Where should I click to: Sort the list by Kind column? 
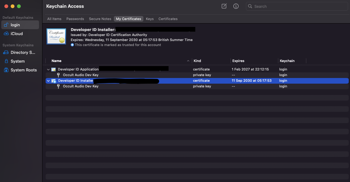coord(197,61)
